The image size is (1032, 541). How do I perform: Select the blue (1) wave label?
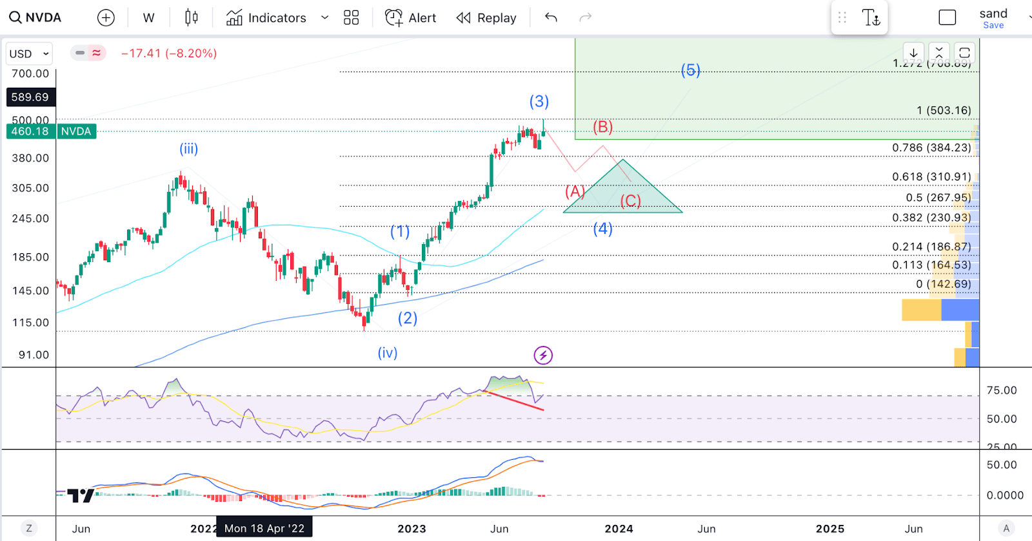[x=400, y=232]
